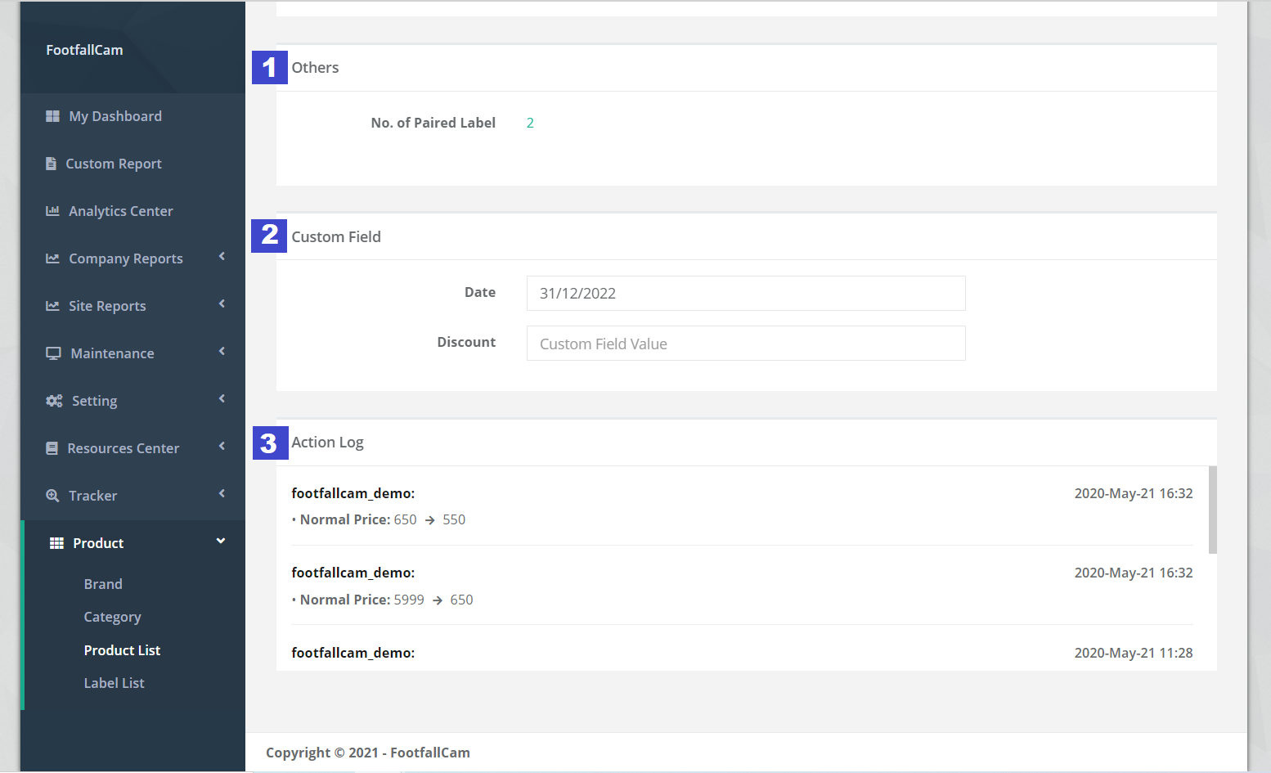Click the Analytics Center bar chart icon
The width and height of the screenshot is (1271, 773).
coord(52,211)
